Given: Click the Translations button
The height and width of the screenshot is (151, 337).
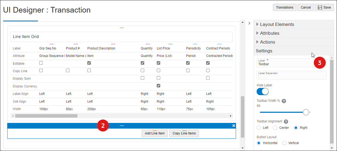Looking at the screenshot, I should tap(285, 7).
